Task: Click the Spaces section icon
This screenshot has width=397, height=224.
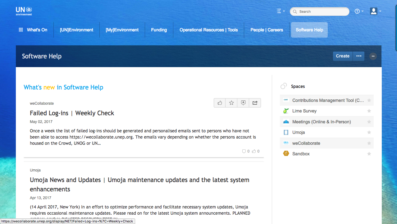Action: 284,86
